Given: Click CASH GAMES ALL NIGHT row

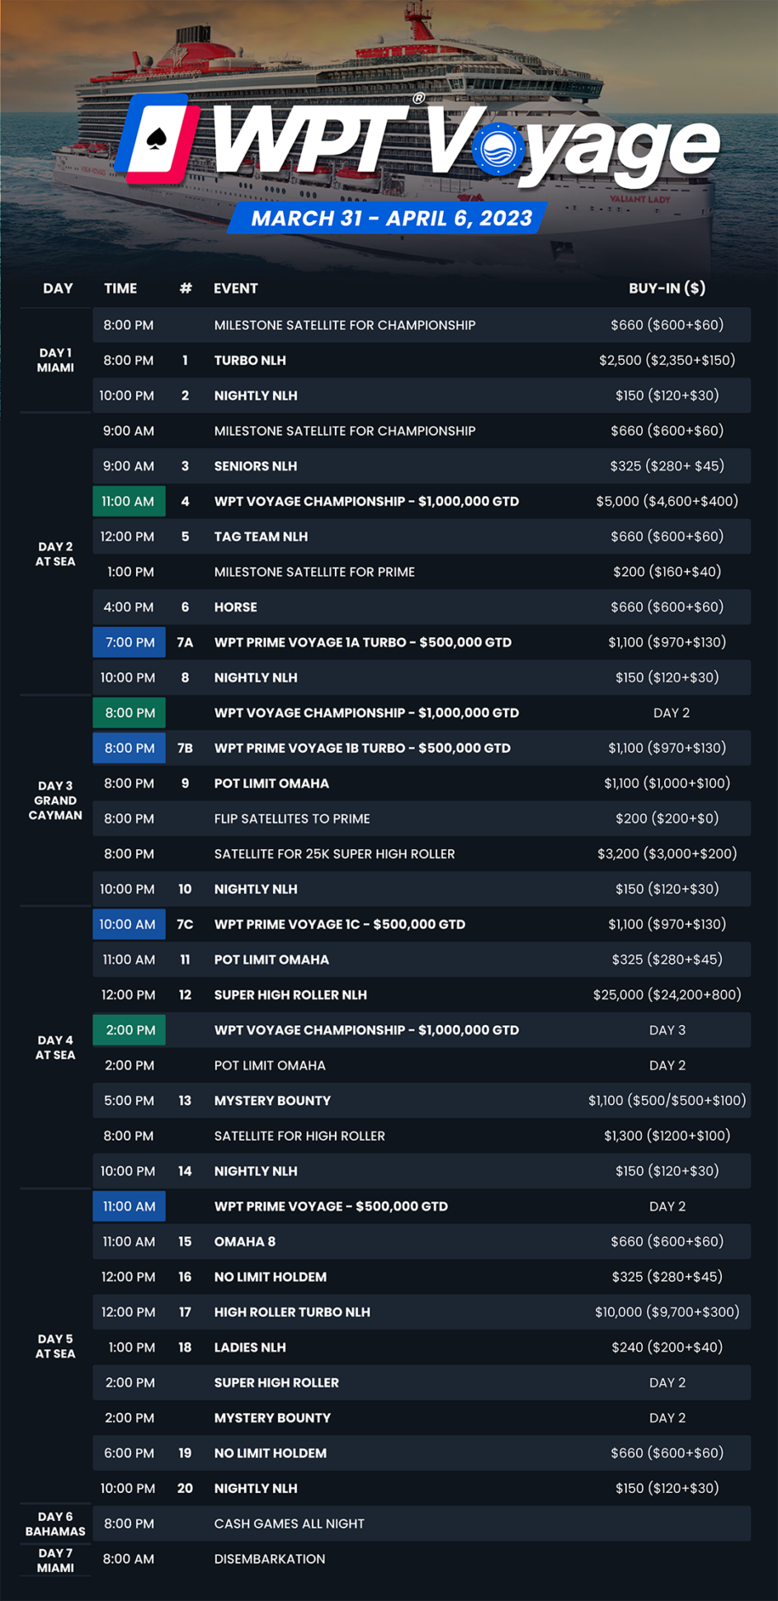Looking at the screenshot, I should tap(422, 1524).
